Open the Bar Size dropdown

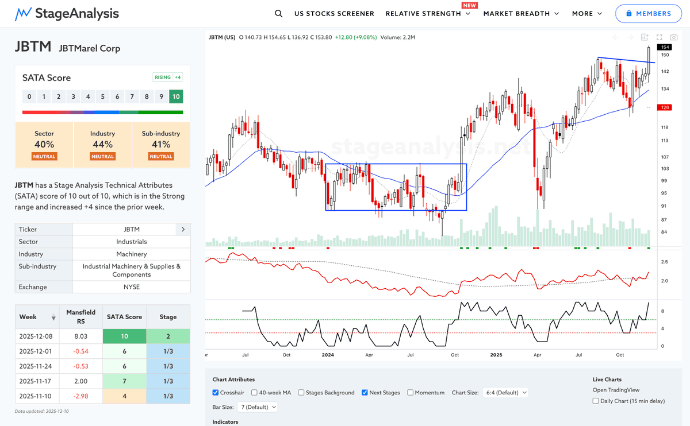pos(256,407)
